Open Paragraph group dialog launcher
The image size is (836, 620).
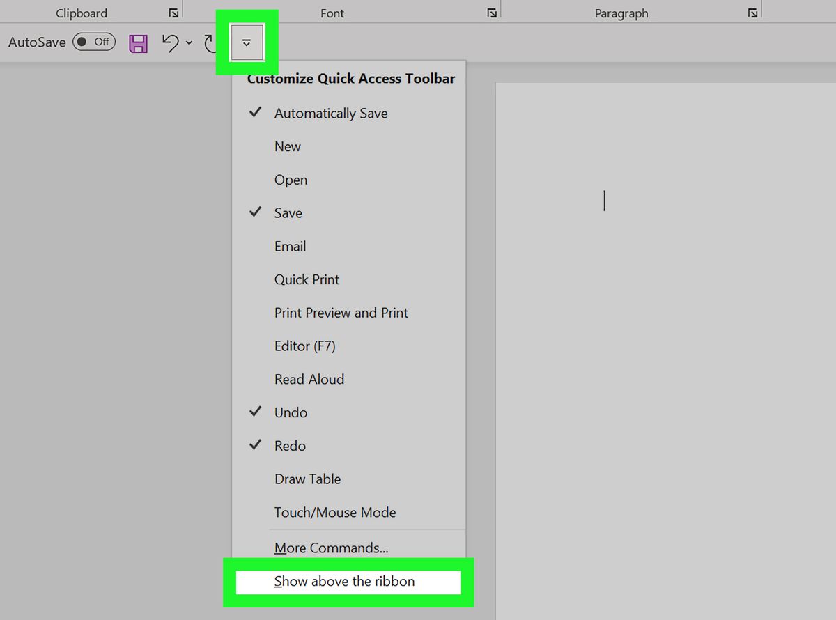click(752, 13)
